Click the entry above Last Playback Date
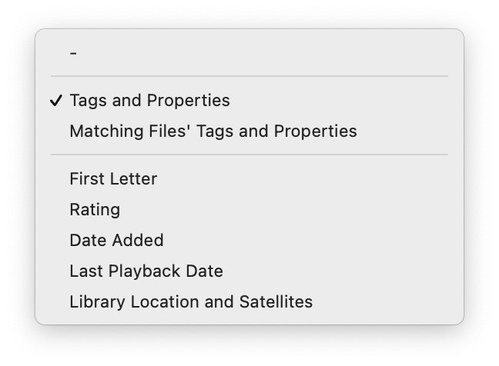The width and height of the screenshot is (499, 366). [116, 241]
